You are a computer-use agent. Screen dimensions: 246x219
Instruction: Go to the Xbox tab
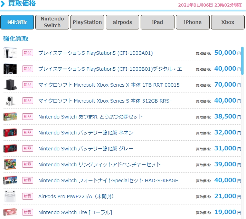228,22
